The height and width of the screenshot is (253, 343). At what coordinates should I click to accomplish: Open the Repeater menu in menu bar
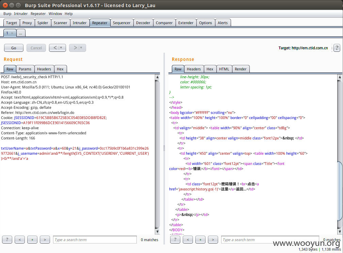38,14
